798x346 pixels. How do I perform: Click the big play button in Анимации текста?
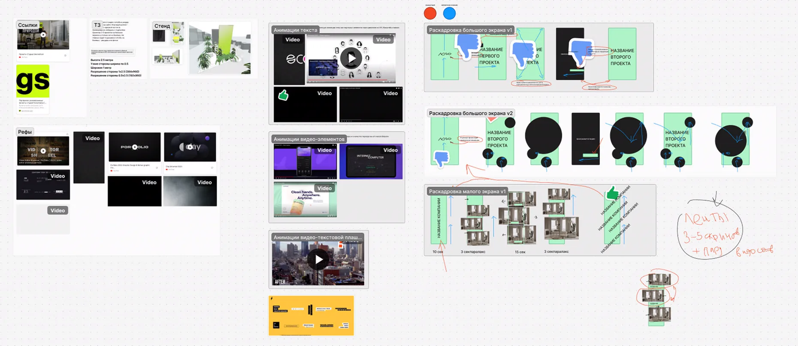pos(351,58)
